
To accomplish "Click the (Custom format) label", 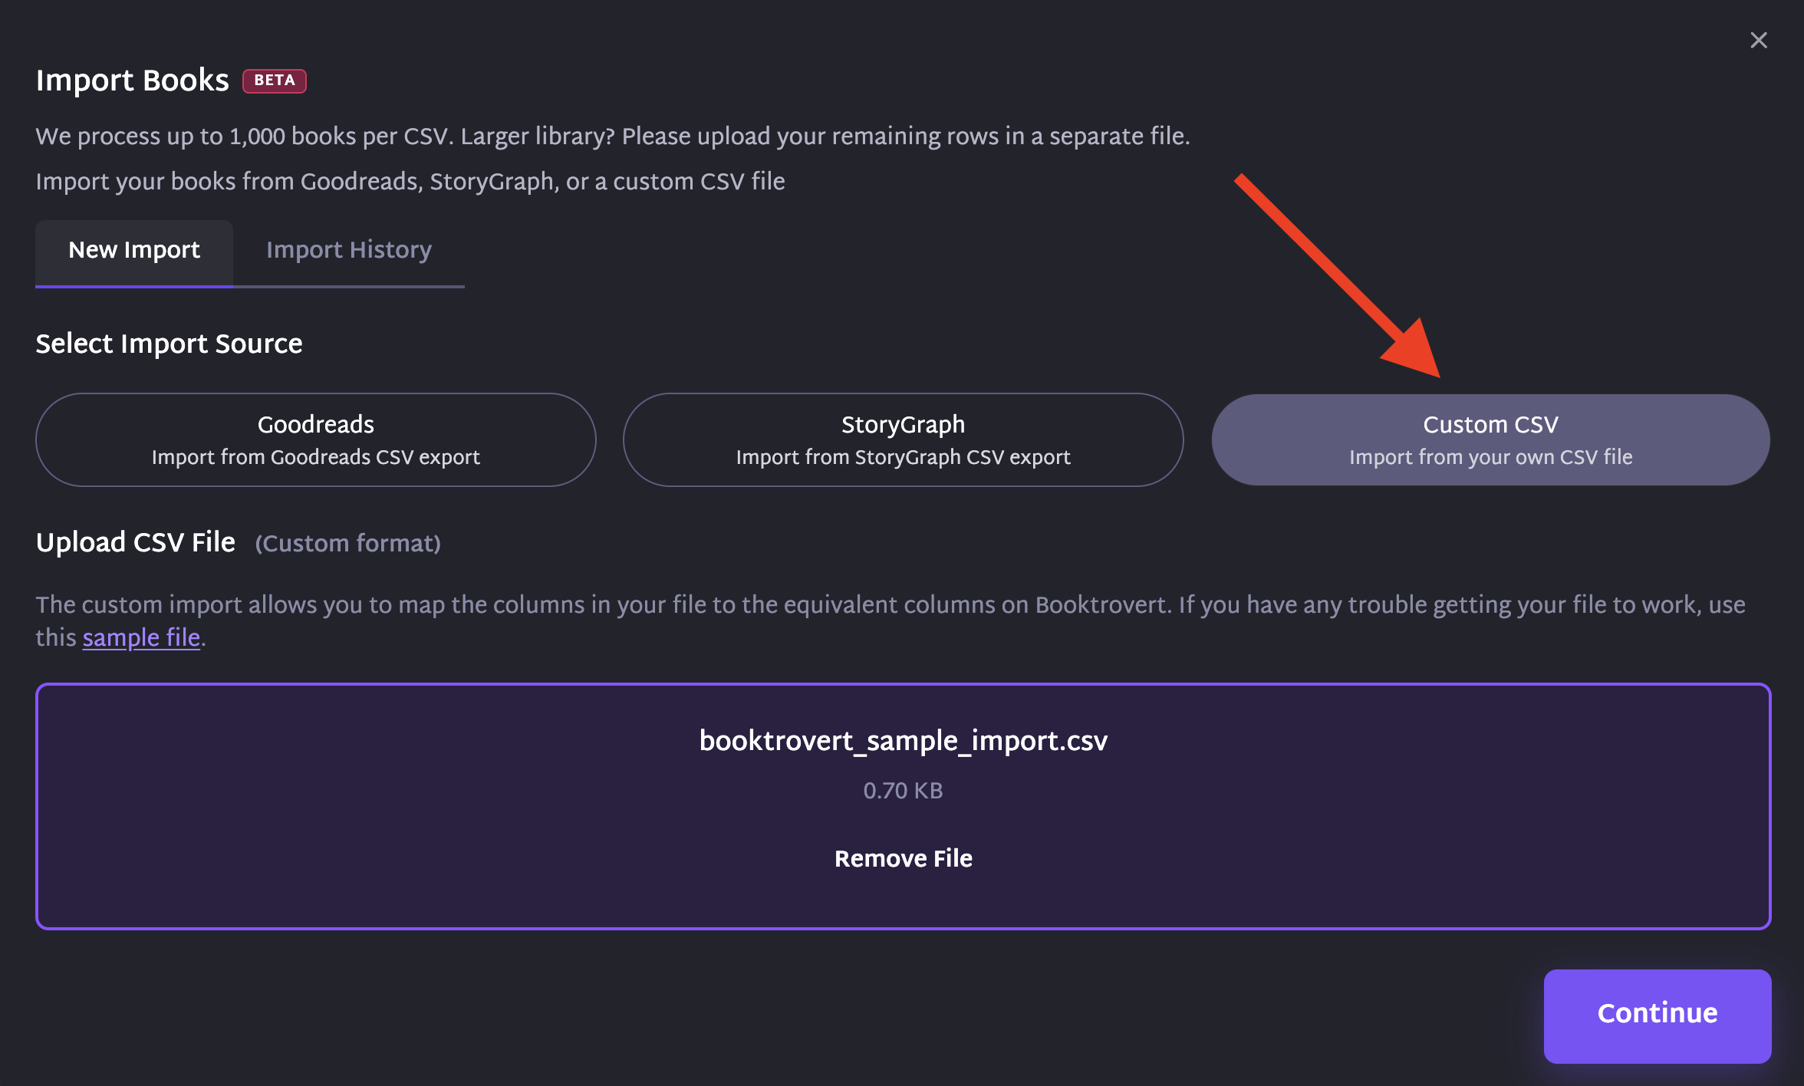I will coord(348,543).
